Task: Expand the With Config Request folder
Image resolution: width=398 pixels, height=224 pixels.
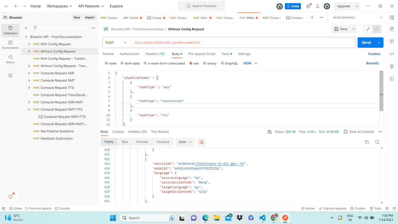Action: pyautogui.click(x=29, y=44)
